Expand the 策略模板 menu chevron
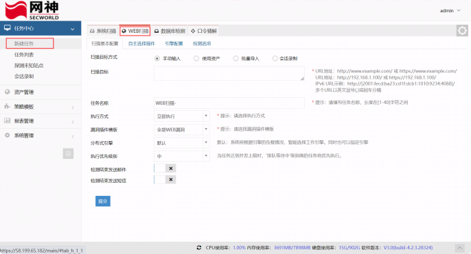This screenshot has height=254, width=471. (73, 107)
